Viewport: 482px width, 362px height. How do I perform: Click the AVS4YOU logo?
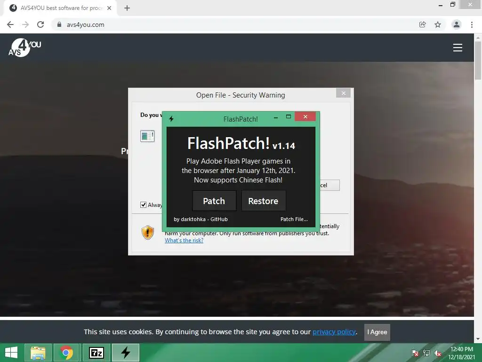(x=24, y=48)
